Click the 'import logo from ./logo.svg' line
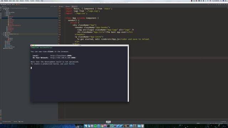 tap(83, 11)
